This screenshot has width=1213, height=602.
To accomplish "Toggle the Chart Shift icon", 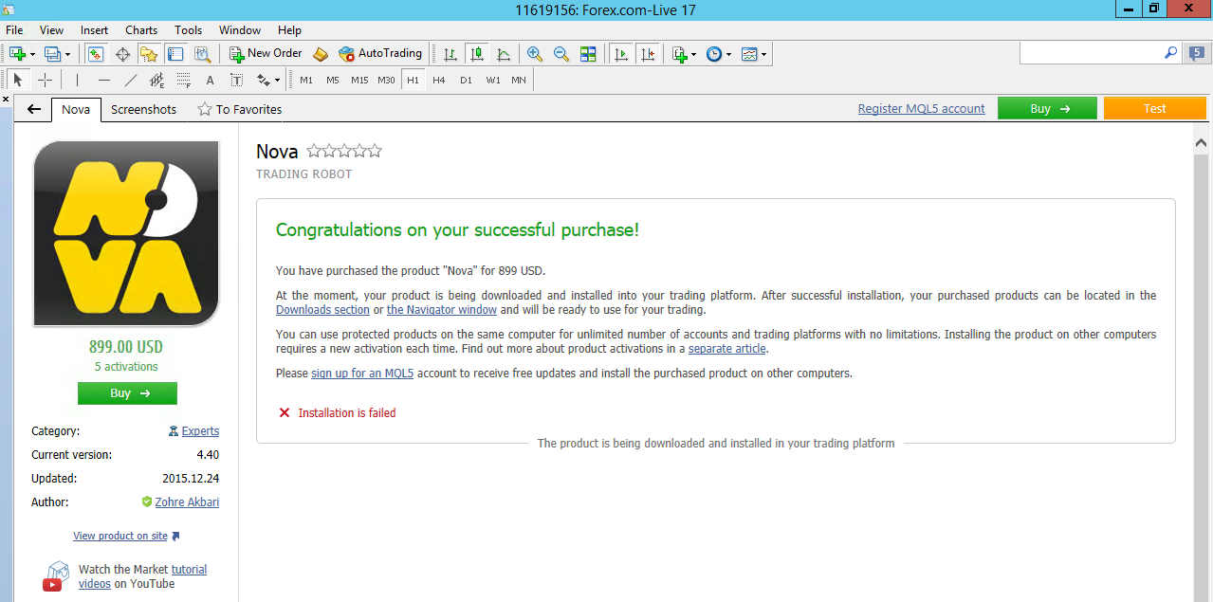I will 648,54.
